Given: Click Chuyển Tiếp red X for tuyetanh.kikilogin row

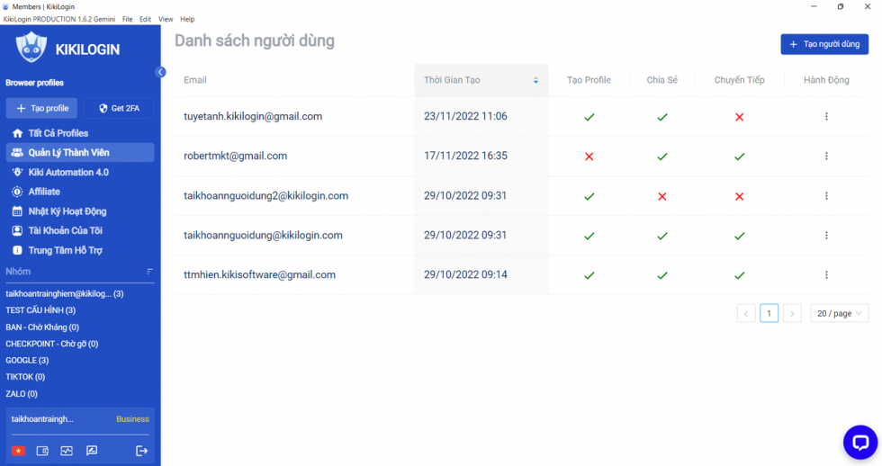Looking at the screenshot, I should coord(739,117).
